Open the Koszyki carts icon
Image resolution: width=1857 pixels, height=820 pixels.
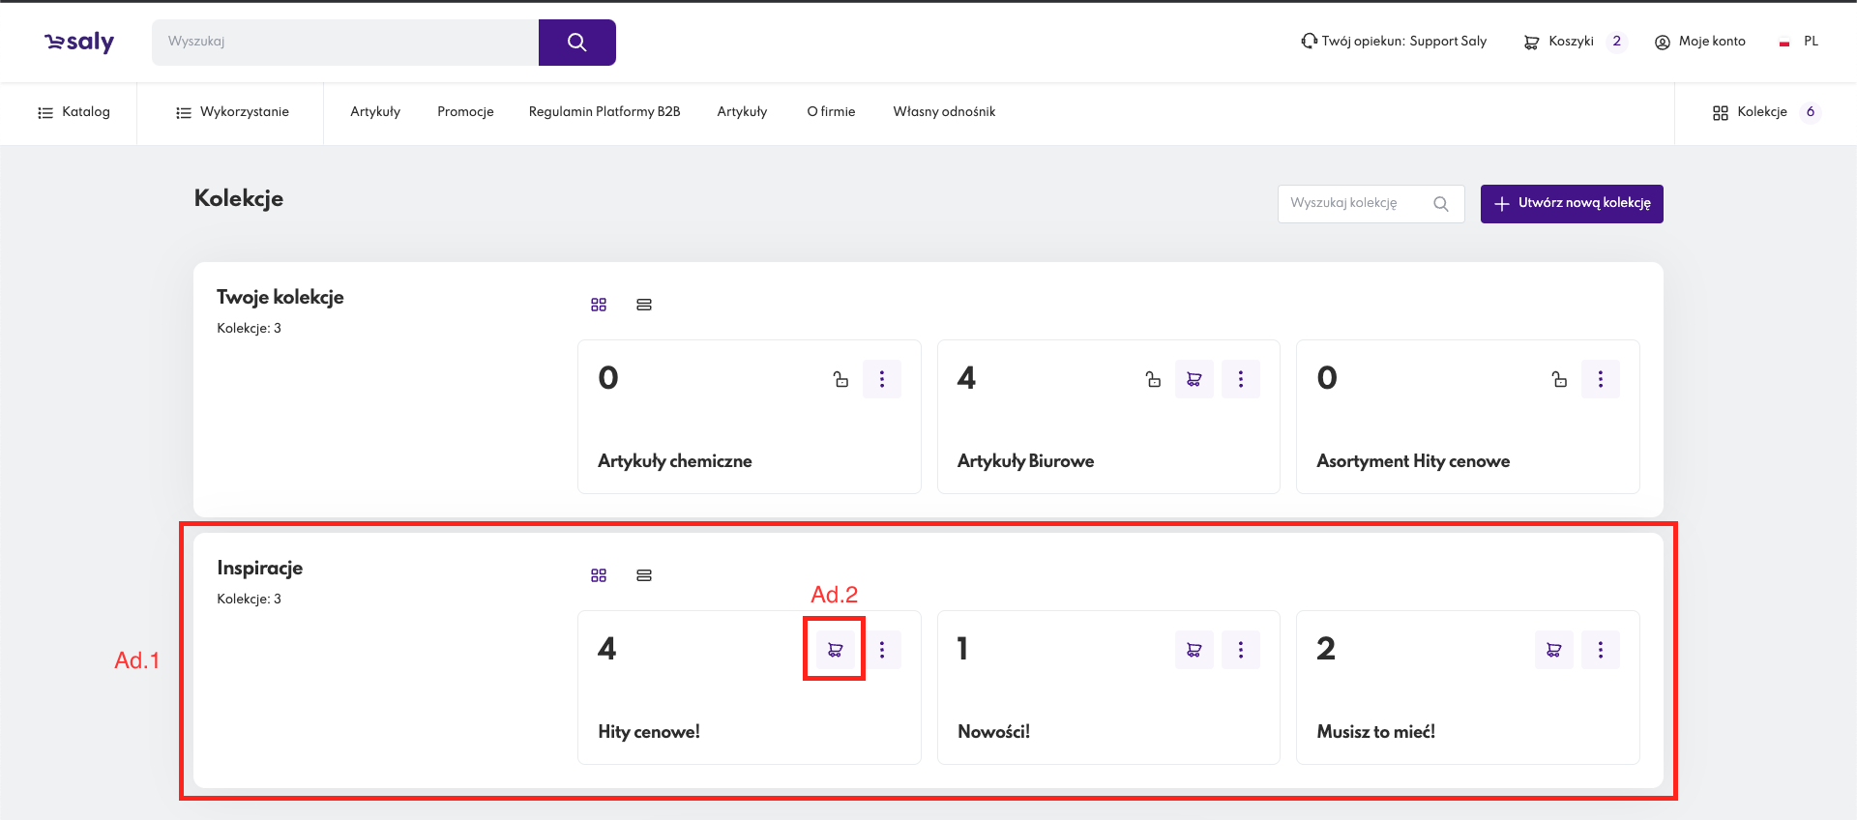(x=1531, y=42)
